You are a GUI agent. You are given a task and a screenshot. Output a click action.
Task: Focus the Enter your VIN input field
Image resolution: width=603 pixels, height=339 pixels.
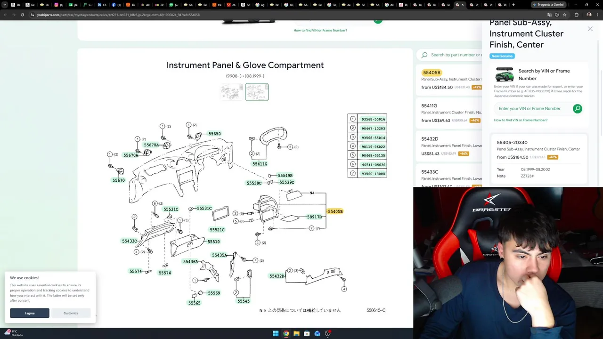pos(532,109)
